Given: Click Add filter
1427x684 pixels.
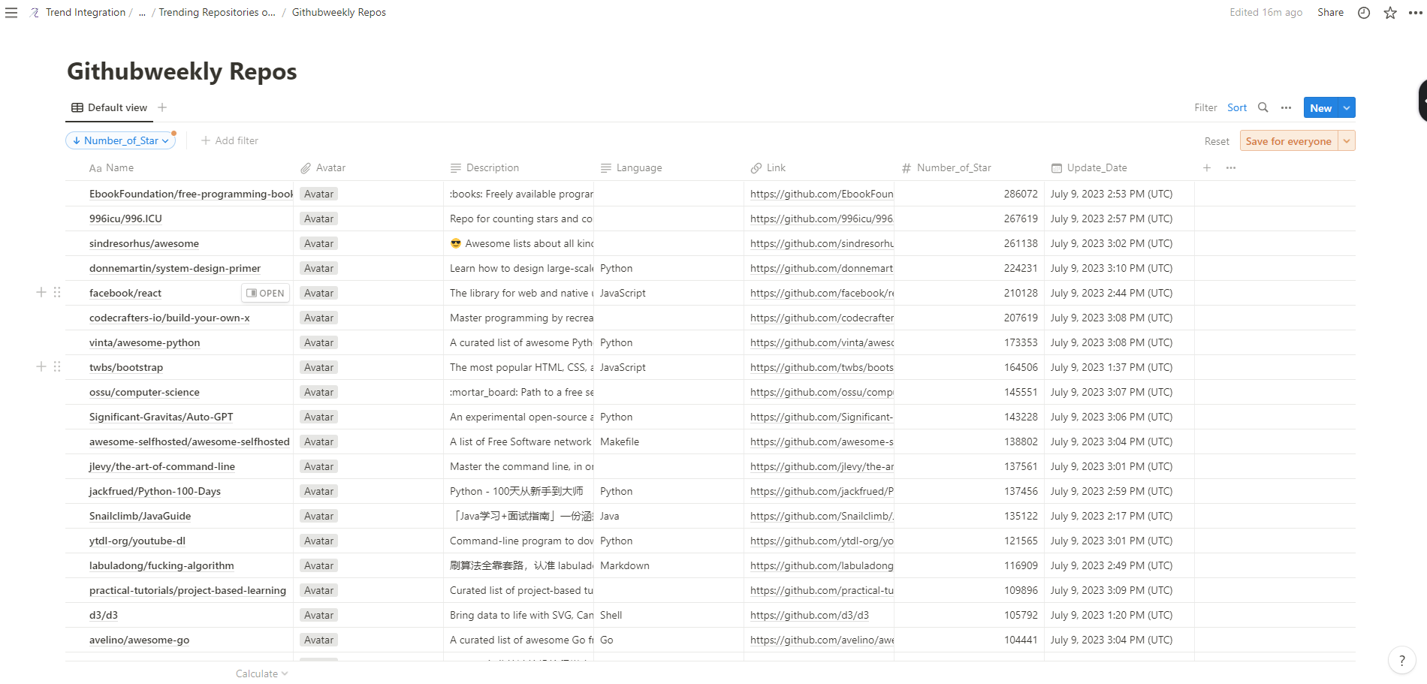Looking at the screenshot, I should point(230,140).
